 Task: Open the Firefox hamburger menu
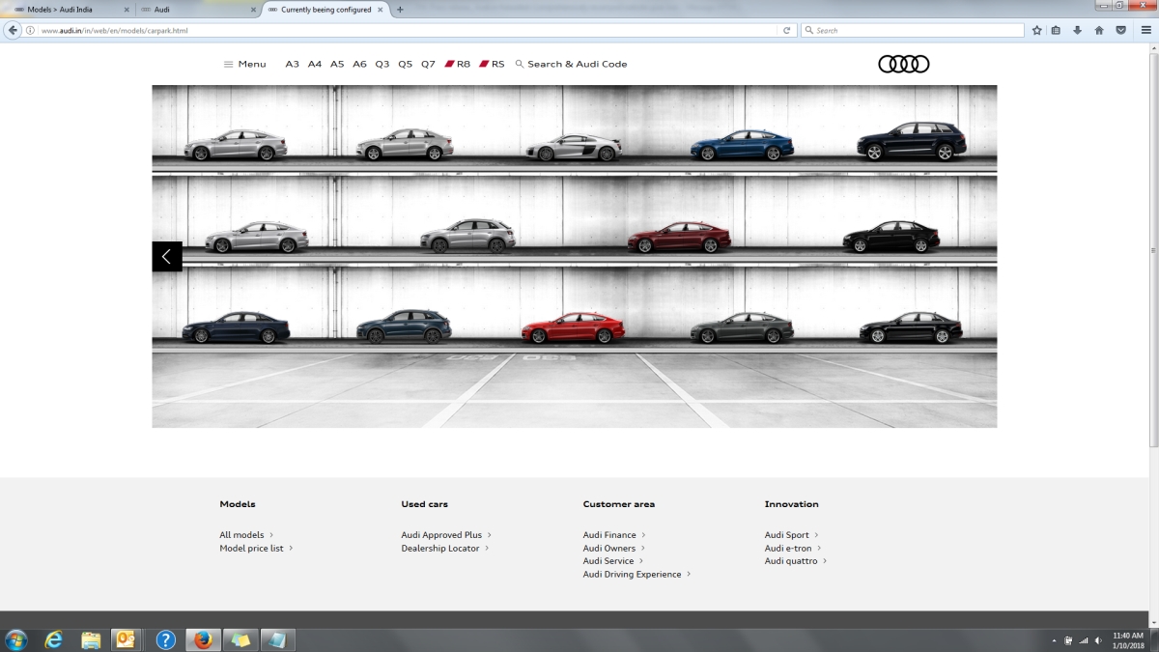(1145, 30)
